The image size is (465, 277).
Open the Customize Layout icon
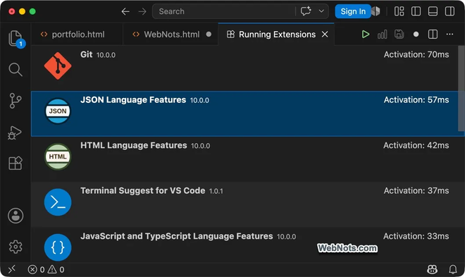point(399,11)
